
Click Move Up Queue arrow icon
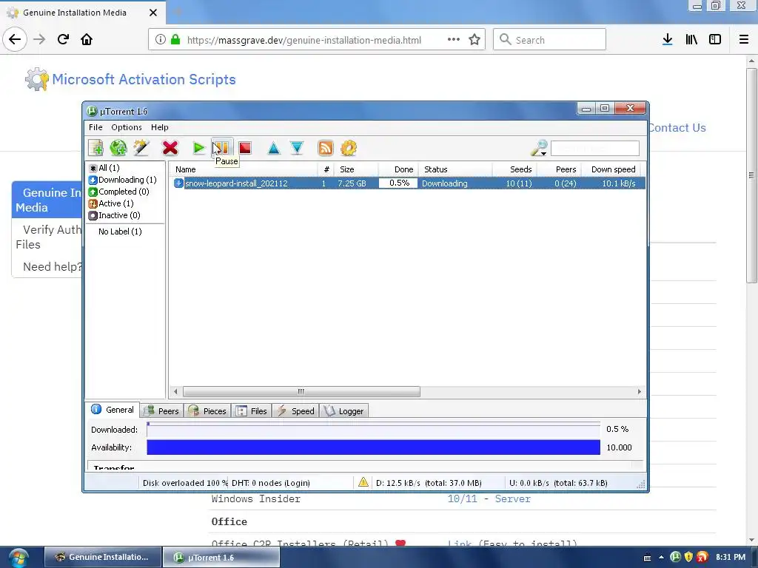274,148
